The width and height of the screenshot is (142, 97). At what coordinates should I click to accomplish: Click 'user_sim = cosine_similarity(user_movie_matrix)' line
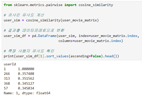coord(51,20)
